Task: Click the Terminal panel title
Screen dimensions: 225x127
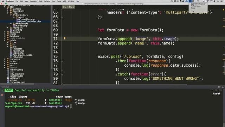Action: (5, 87)
